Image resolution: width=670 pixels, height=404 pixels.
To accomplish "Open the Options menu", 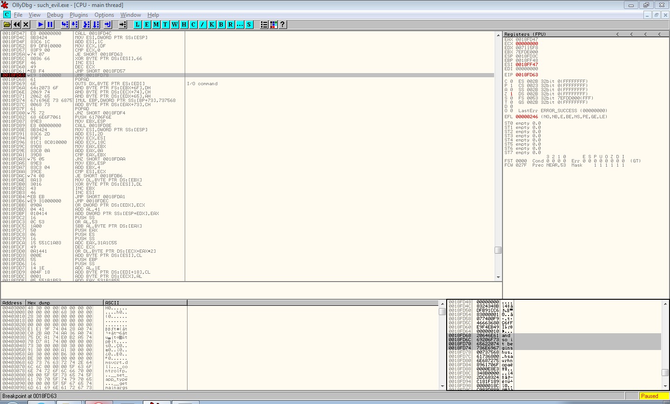I will click(104, 15).
